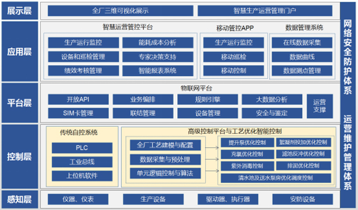Select the 智慧生产运营管理门户 box
This screenshot has width=358, height=210.
point(265,10)
